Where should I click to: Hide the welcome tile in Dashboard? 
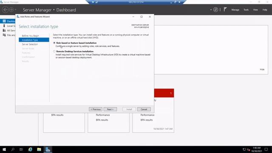[262, 69]
